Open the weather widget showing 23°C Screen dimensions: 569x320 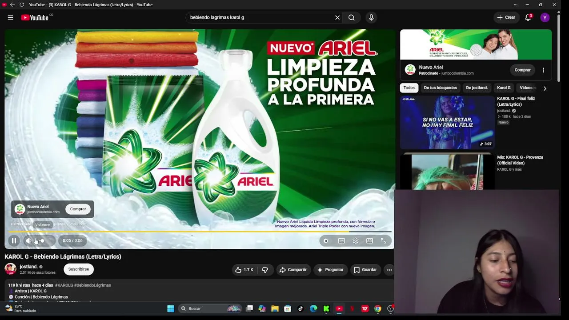pyautogui.click(x=21, y=308)
